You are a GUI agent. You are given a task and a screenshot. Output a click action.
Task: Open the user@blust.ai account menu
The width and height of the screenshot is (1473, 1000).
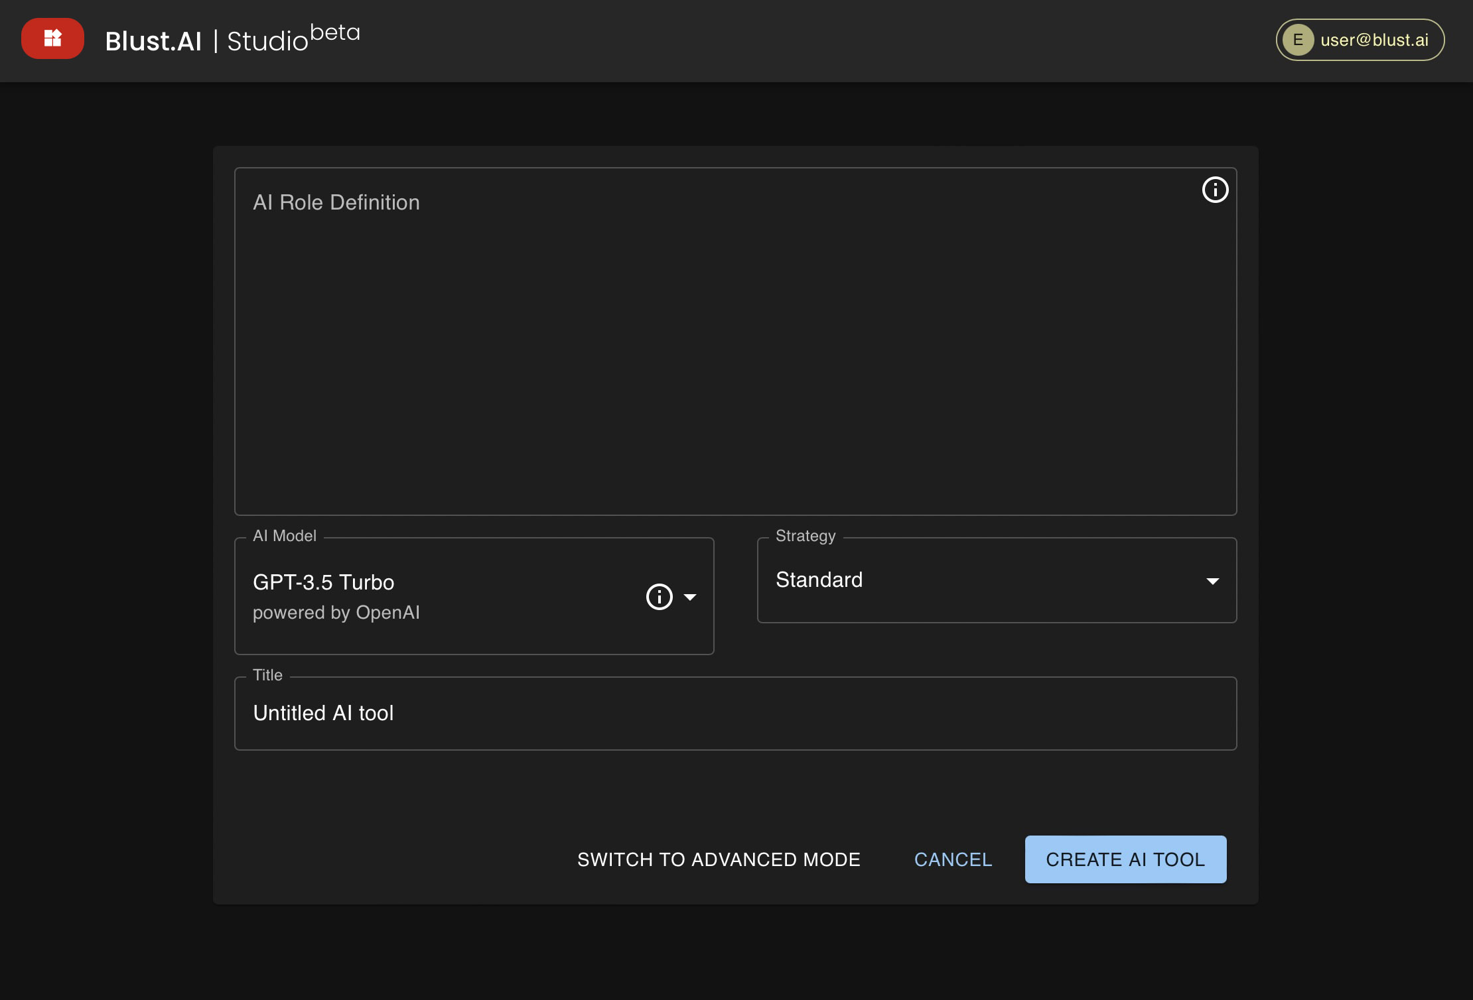[x=1360, y=40]
